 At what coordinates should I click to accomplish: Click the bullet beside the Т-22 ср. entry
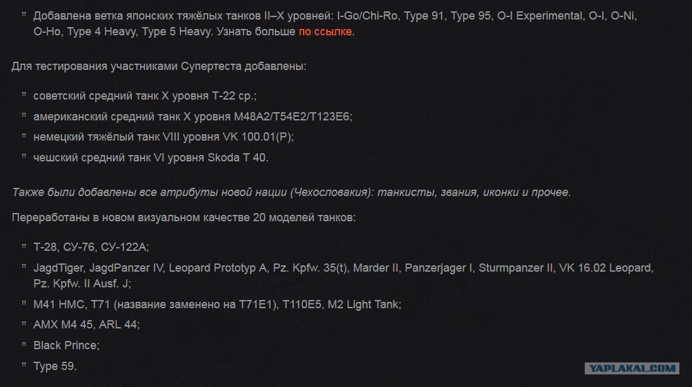pyautogui.click(x=24, y=95)
